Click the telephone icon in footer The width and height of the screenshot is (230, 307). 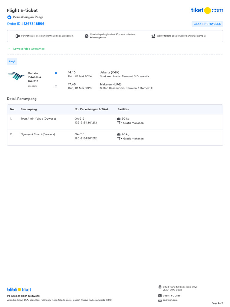click(160, 287)
